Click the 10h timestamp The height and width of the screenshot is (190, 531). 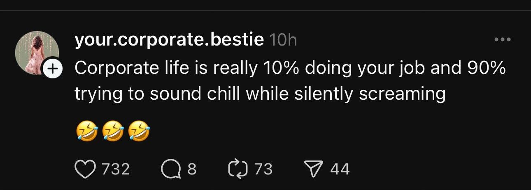pos(282,40)
